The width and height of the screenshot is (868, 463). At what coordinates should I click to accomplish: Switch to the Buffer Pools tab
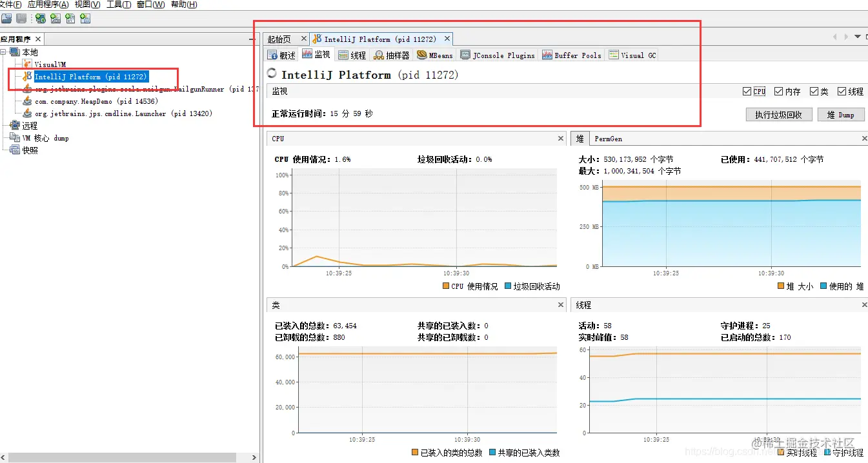click(x=572, y=55)
